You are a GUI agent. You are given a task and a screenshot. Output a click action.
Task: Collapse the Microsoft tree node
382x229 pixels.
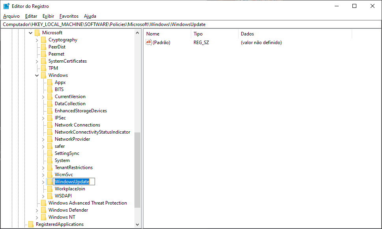pyautogui.click(x=31, y=33)
